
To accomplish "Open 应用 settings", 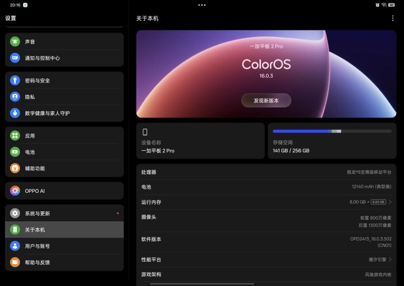I will (65, 135).
